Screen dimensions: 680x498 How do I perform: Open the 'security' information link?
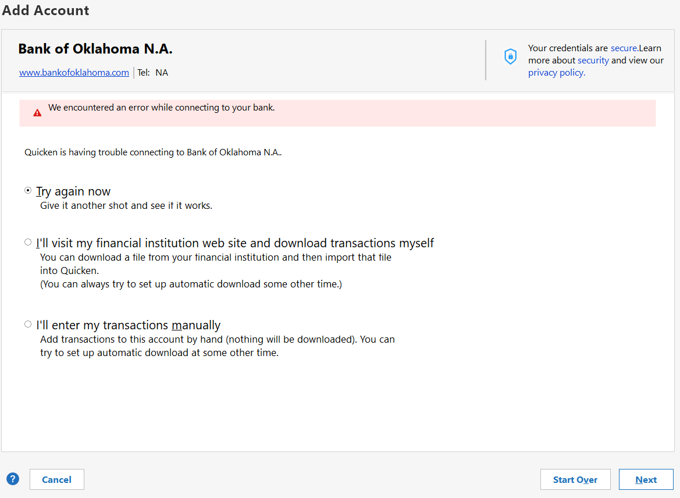coord(593,61)
